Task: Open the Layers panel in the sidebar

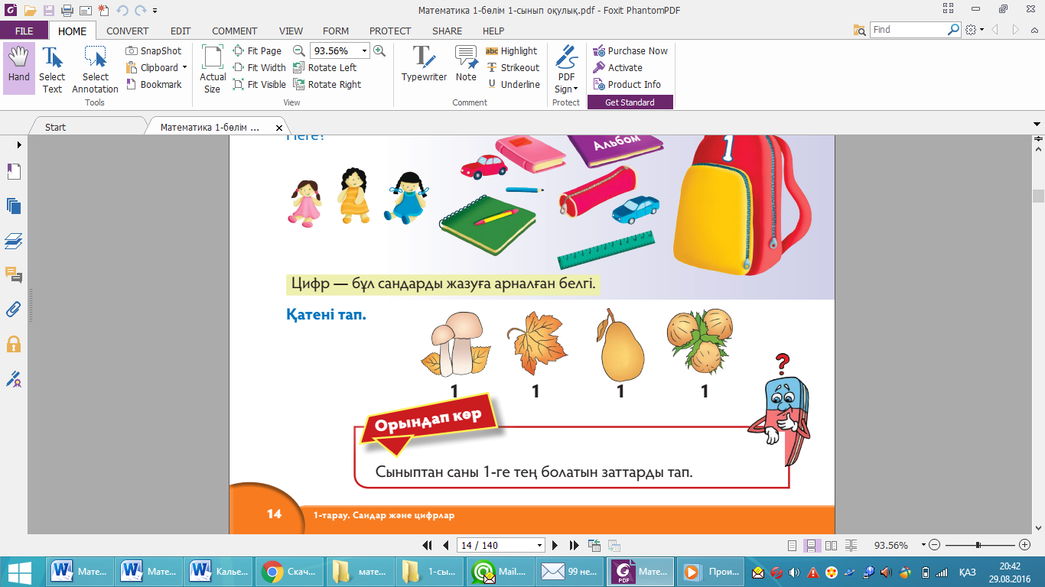Action: point(13,241)
